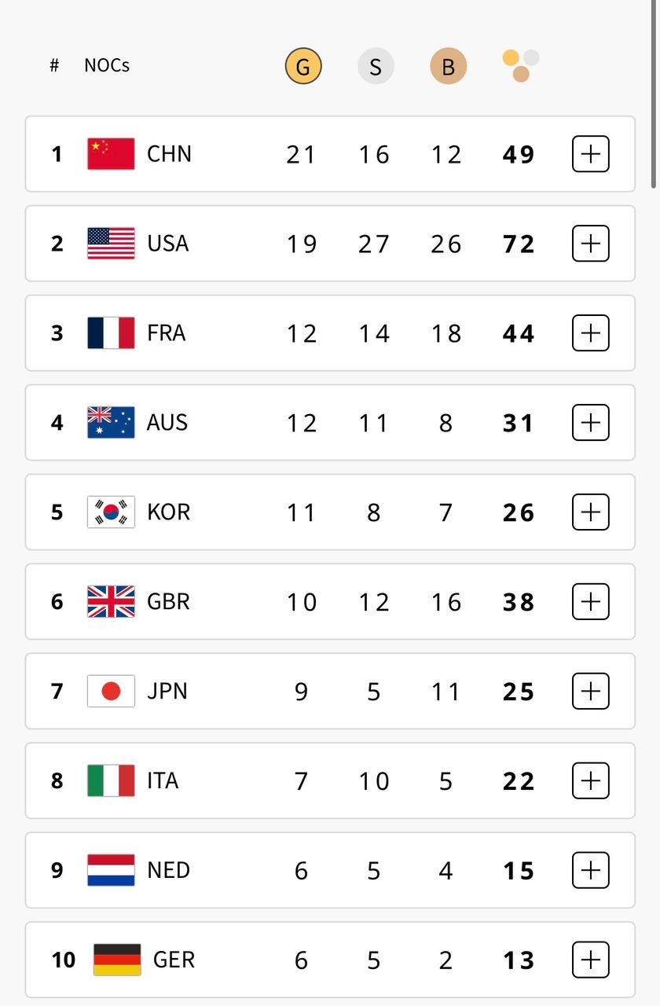Click the silver medal S icon

pos(376,67)
